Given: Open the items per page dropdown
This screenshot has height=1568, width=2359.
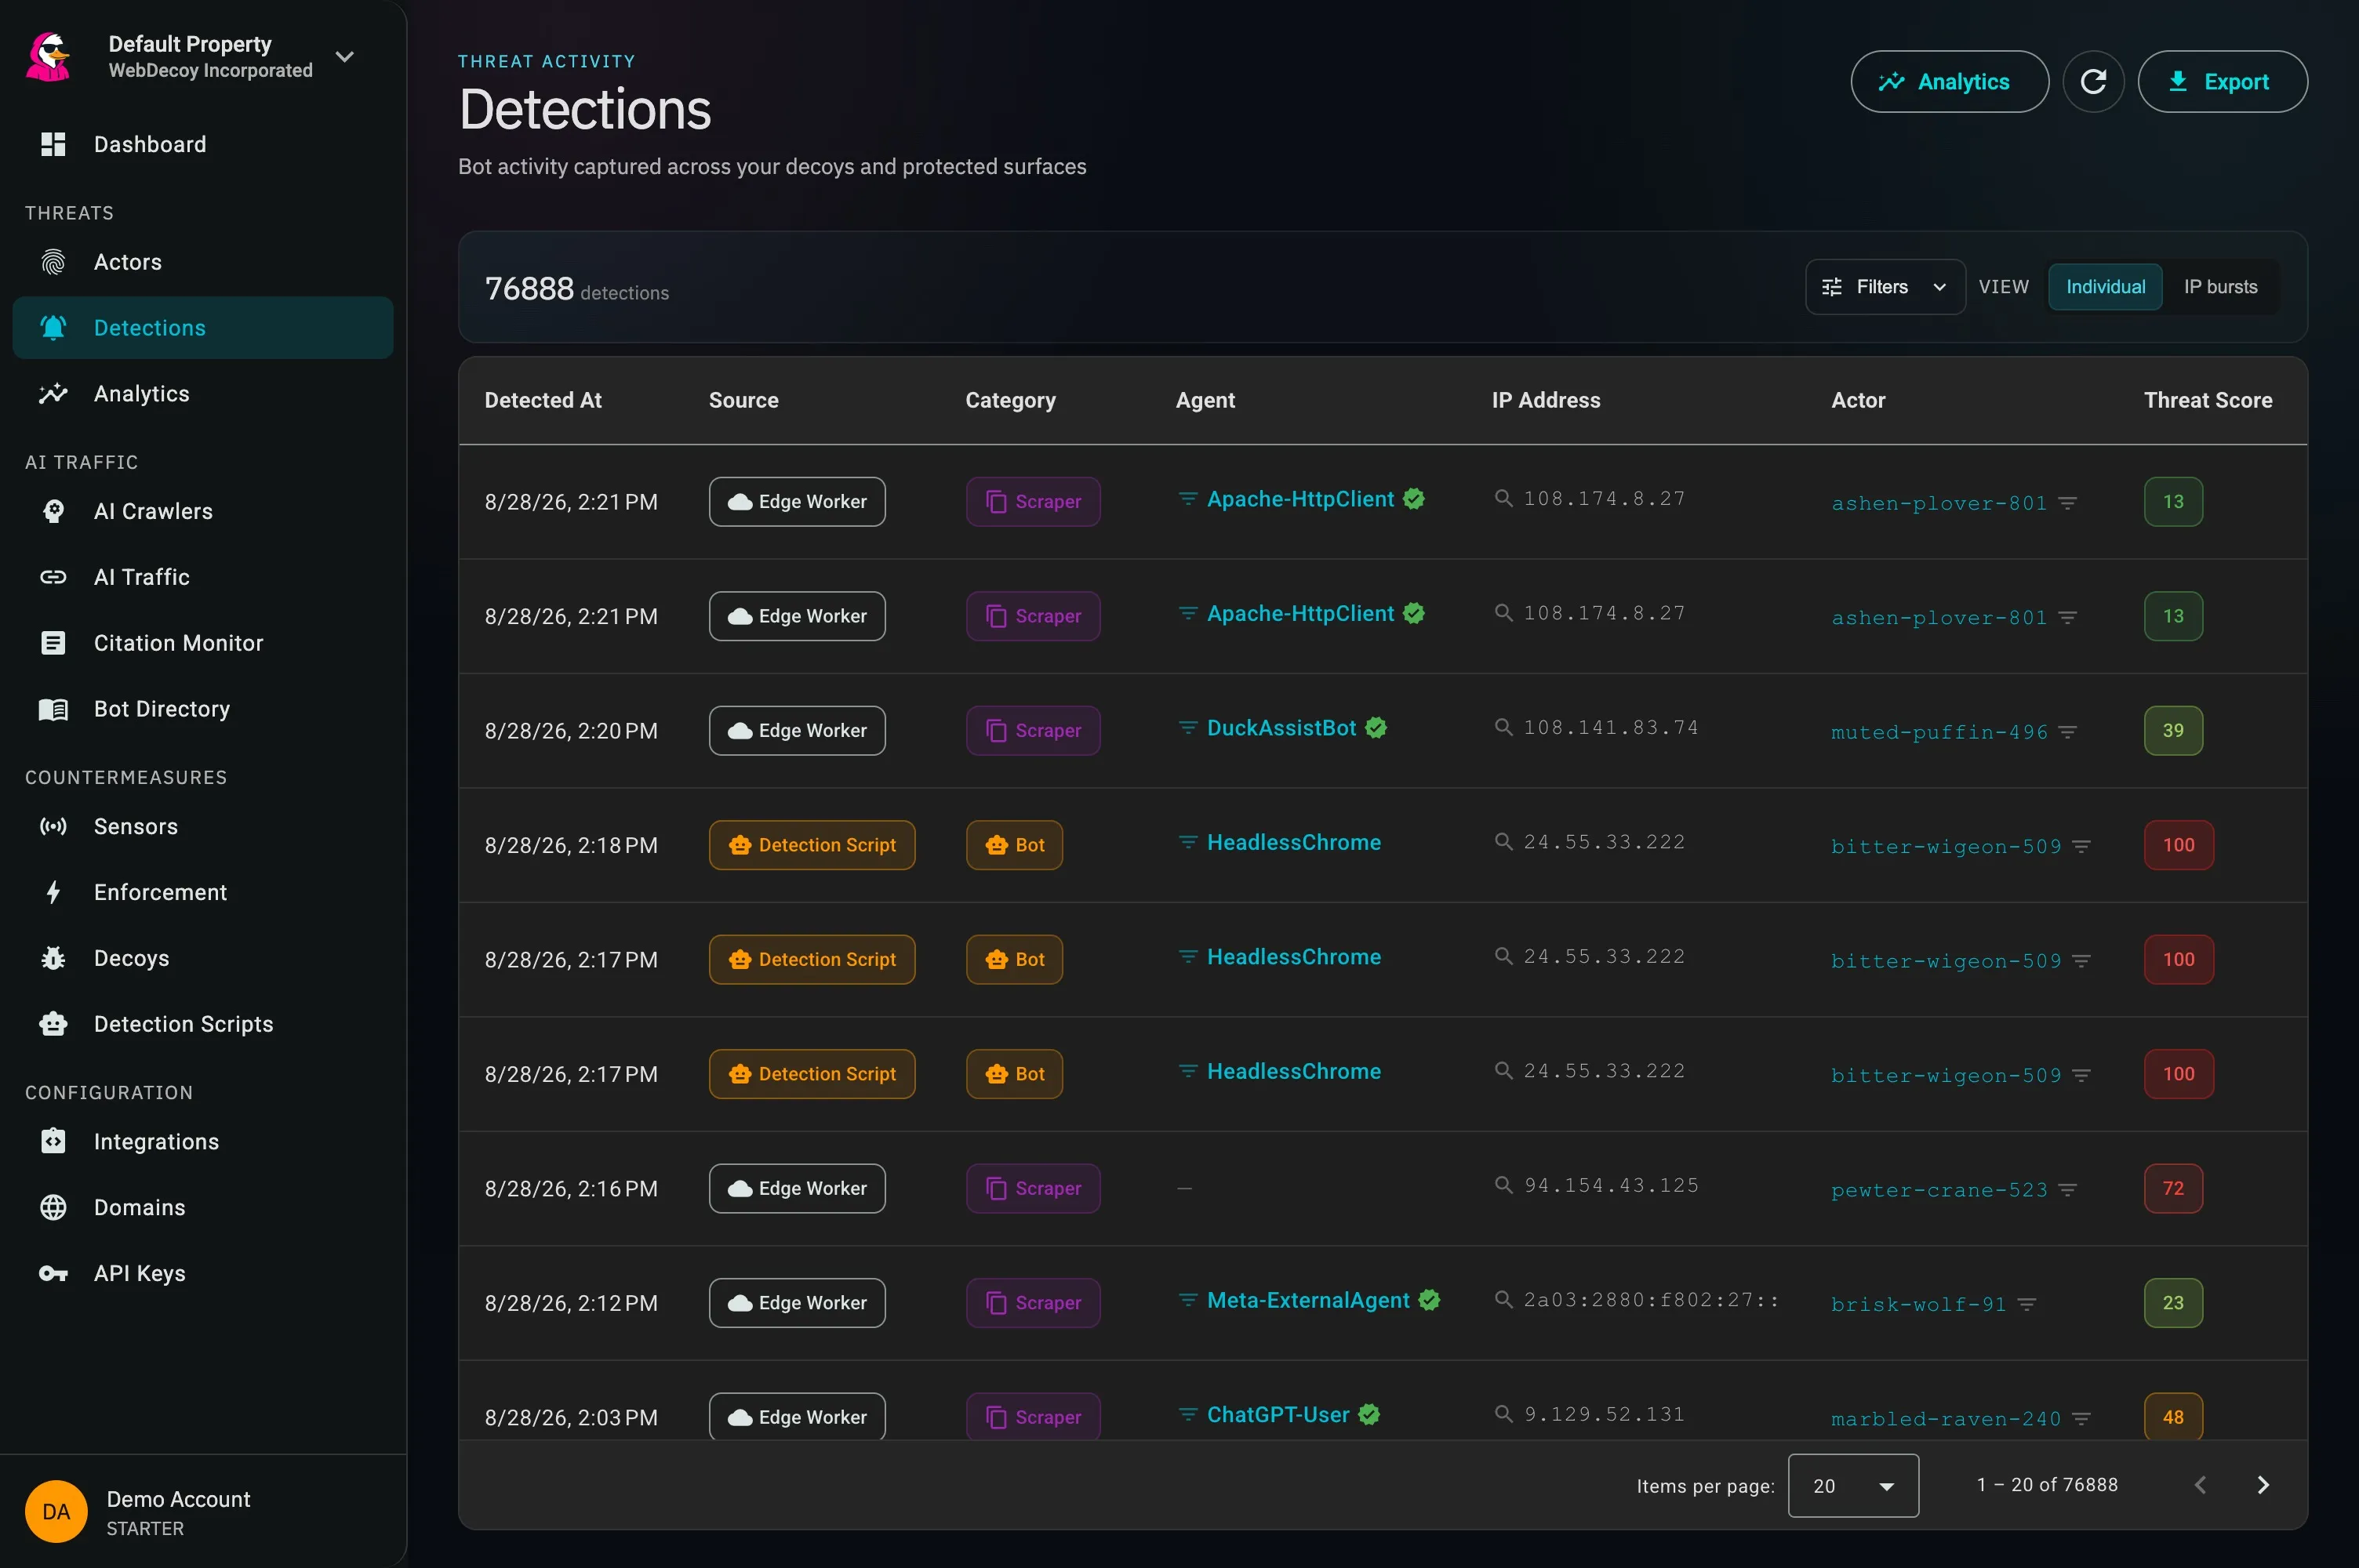Looking at the screenshot, I should pos(1853,1486).
